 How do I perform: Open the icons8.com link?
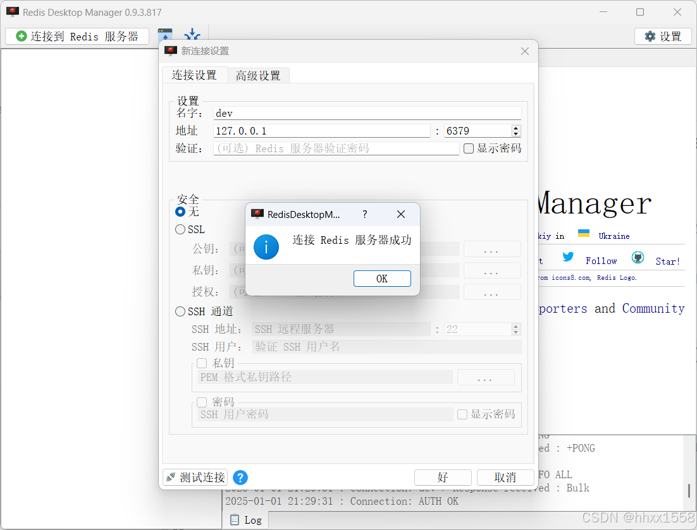[571, 277]
